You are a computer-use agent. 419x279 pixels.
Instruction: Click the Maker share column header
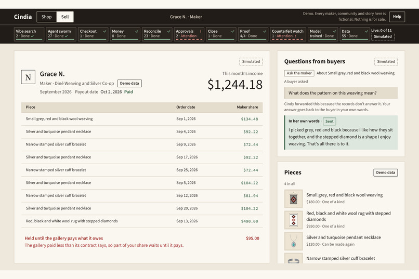pyautogui.click(x=247, y=107)
